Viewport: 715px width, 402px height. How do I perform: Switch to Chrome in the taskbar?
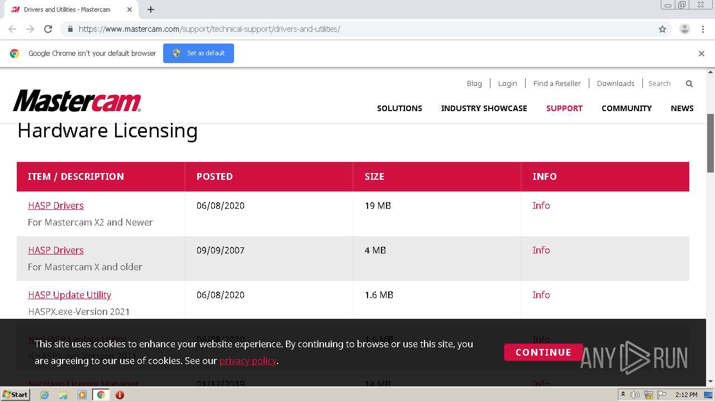tap(101, 395)
